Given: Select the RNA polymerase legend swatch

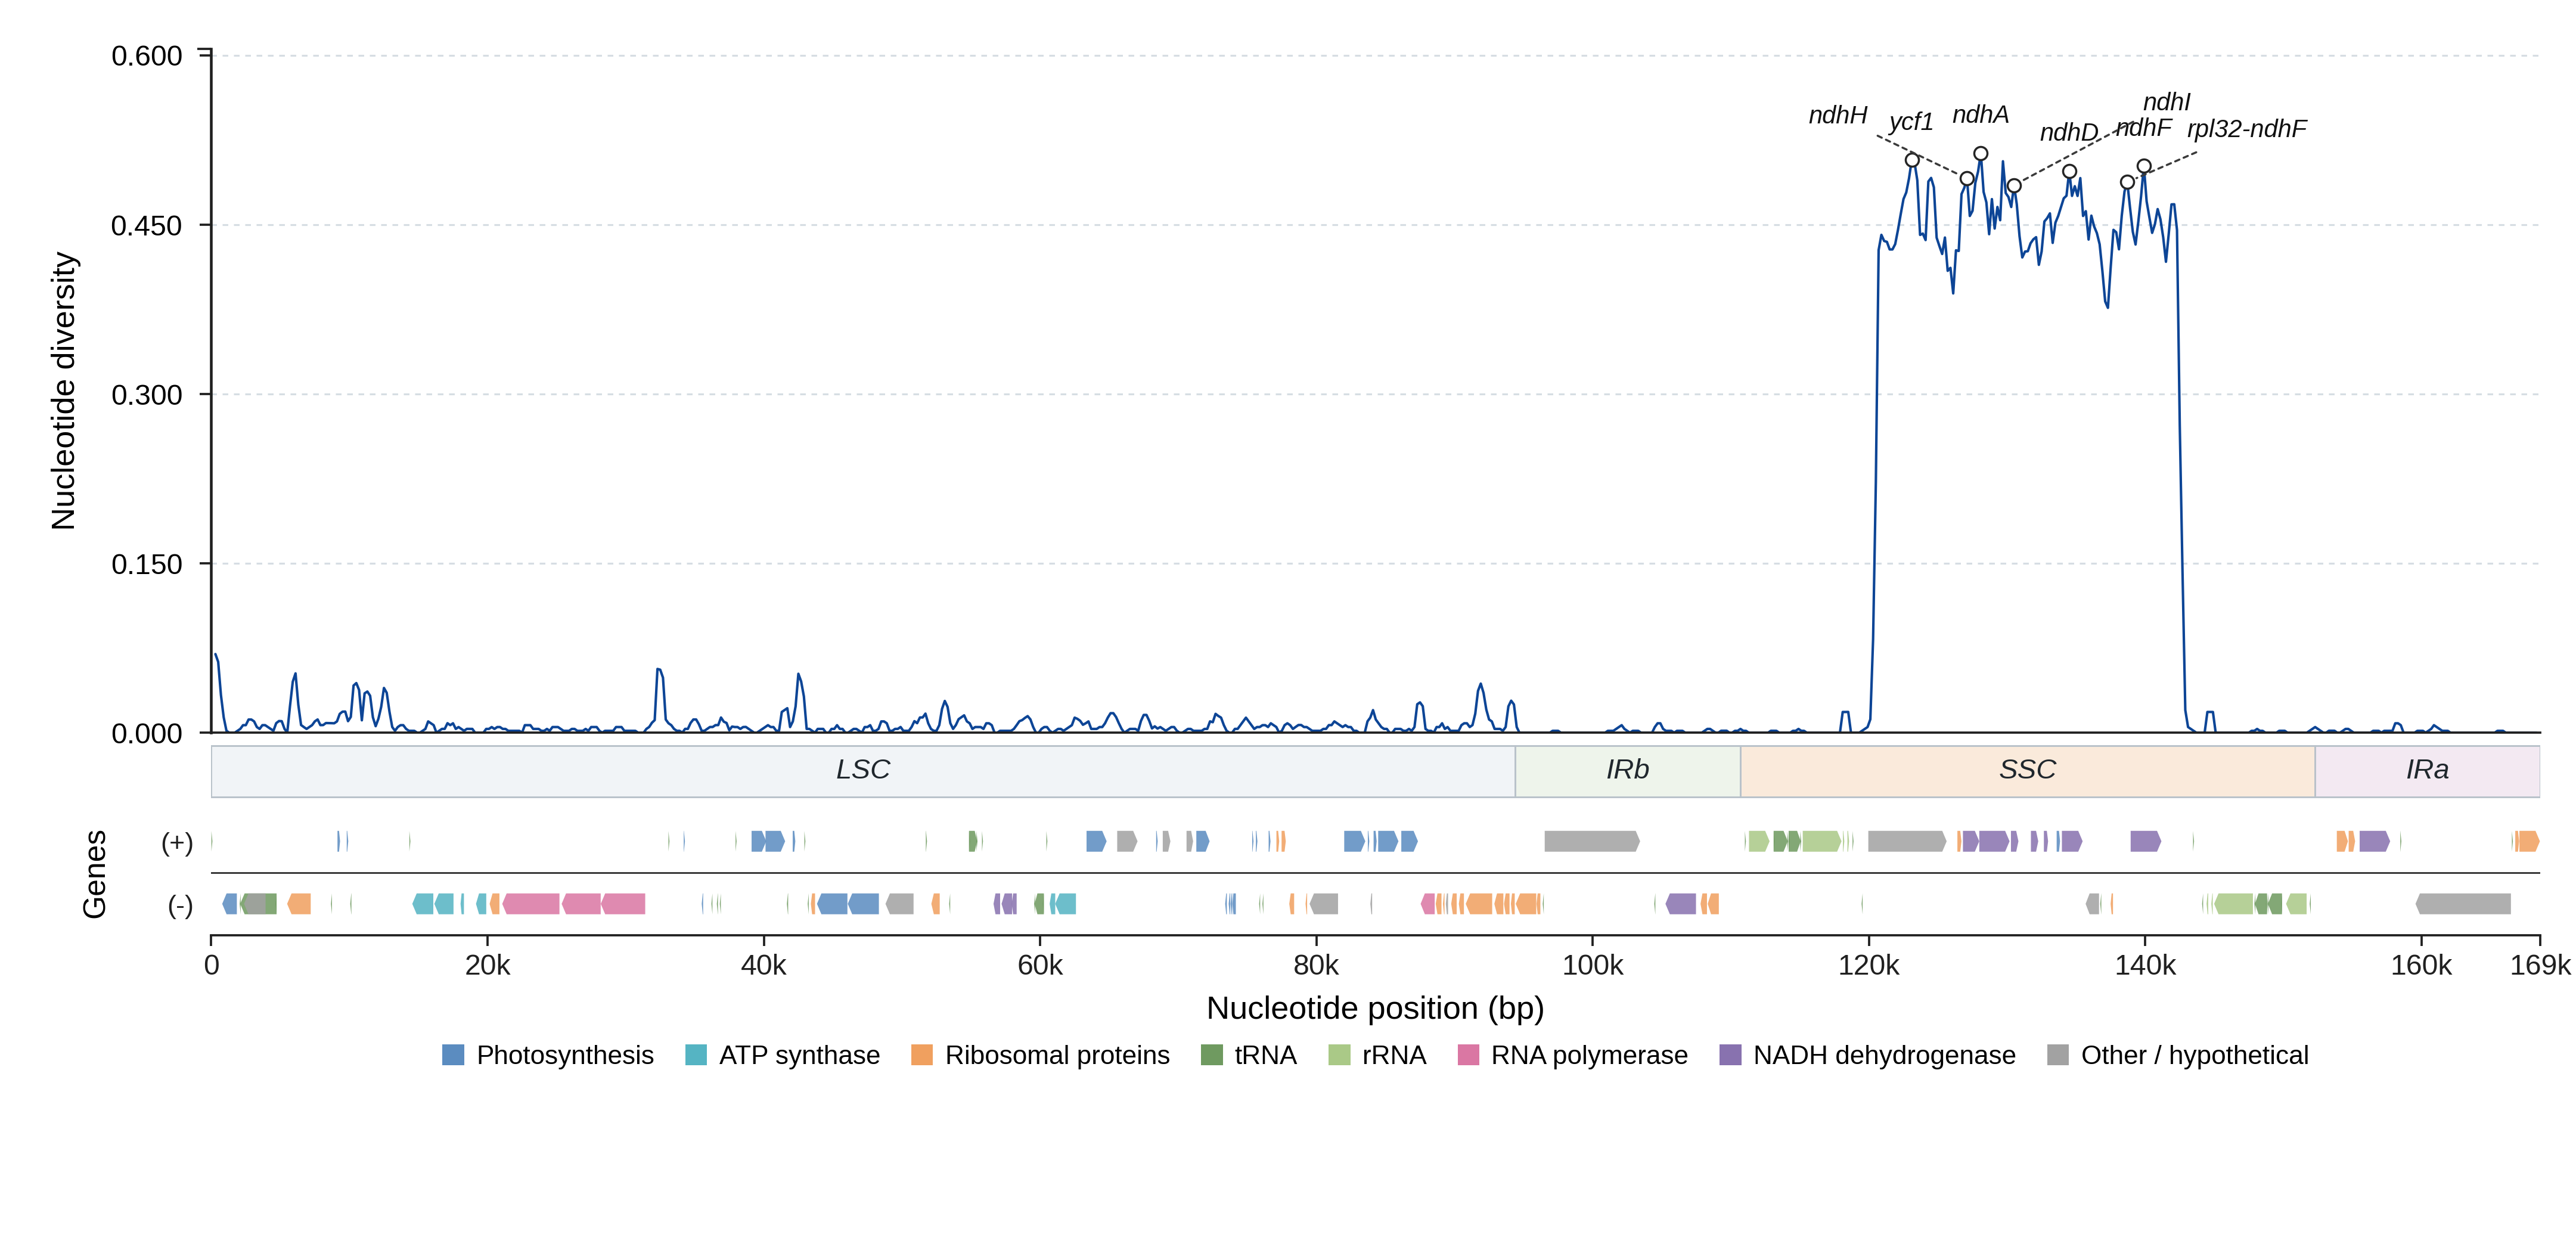Looking at the screenshot, I should pyautogui.click(x=1468, y=1055).
